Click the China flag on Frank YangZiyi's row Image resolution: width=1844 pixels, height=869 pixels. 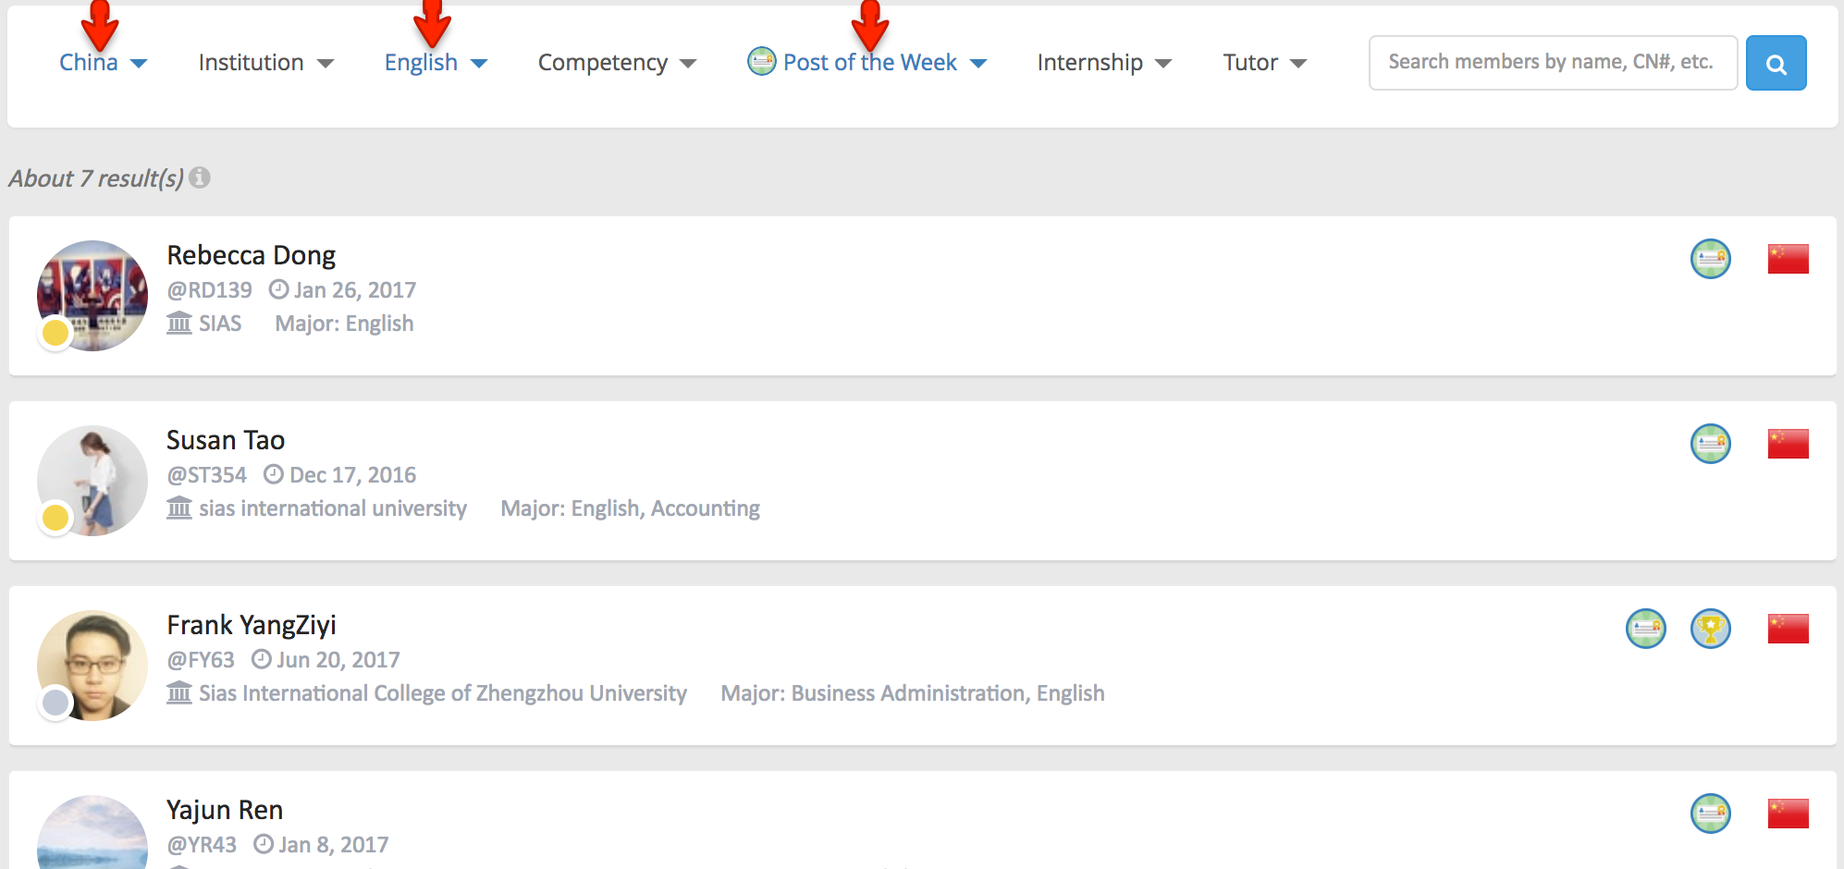click(x=1789, y=629)
